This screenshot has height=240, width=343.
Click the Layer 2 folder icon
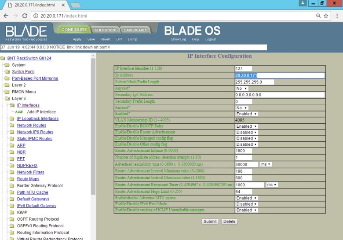coord(7,85)
